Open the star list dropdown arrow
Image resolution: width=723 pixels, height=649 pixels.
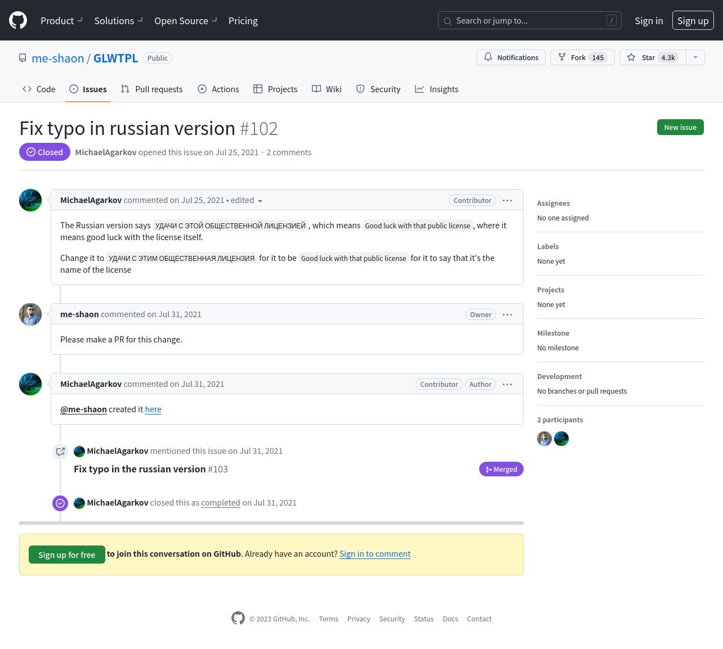coord(695,57)
